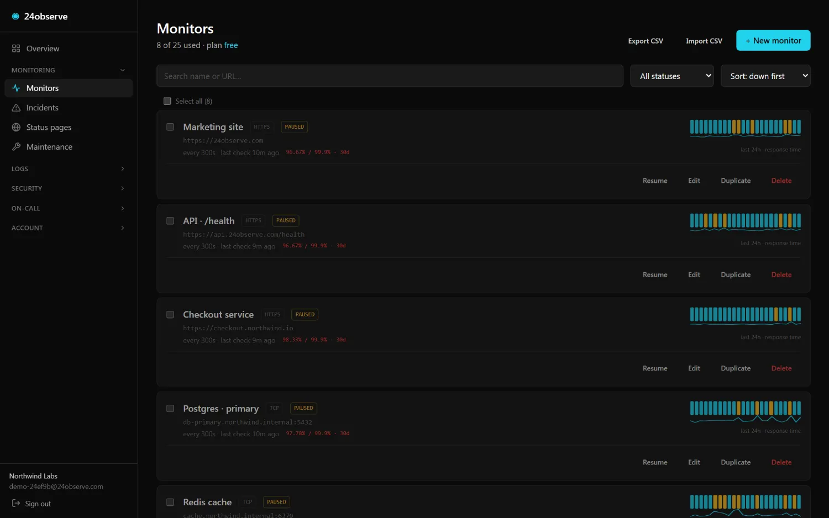829x518 pixels.
Task: Click the Search name or URL field
Action: [x=390, y=76]
